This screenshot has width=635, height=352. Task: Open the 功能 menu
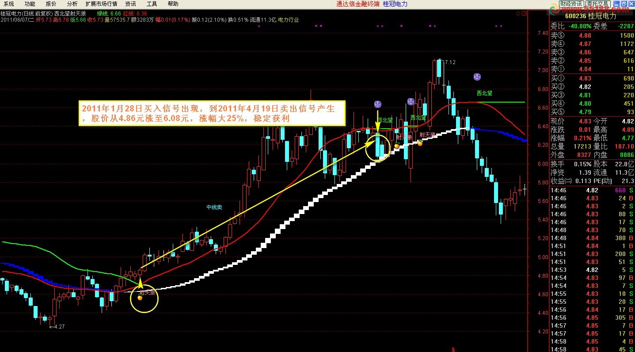[x=30, y=4]
